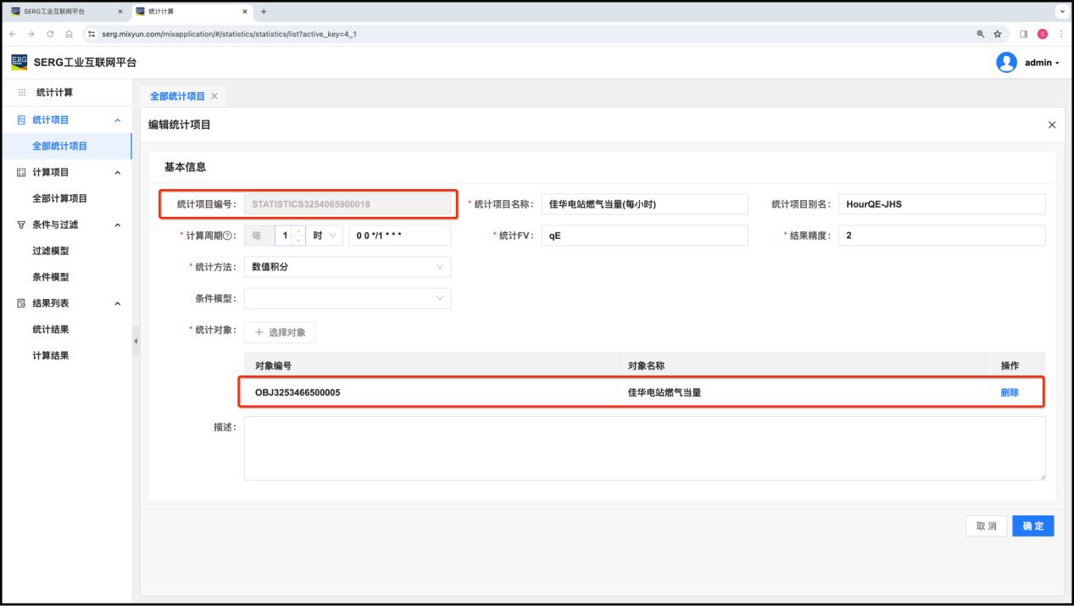Click the sidebar collapse handle arrow
1074x606 pixels.
click(x=136, y=342)
